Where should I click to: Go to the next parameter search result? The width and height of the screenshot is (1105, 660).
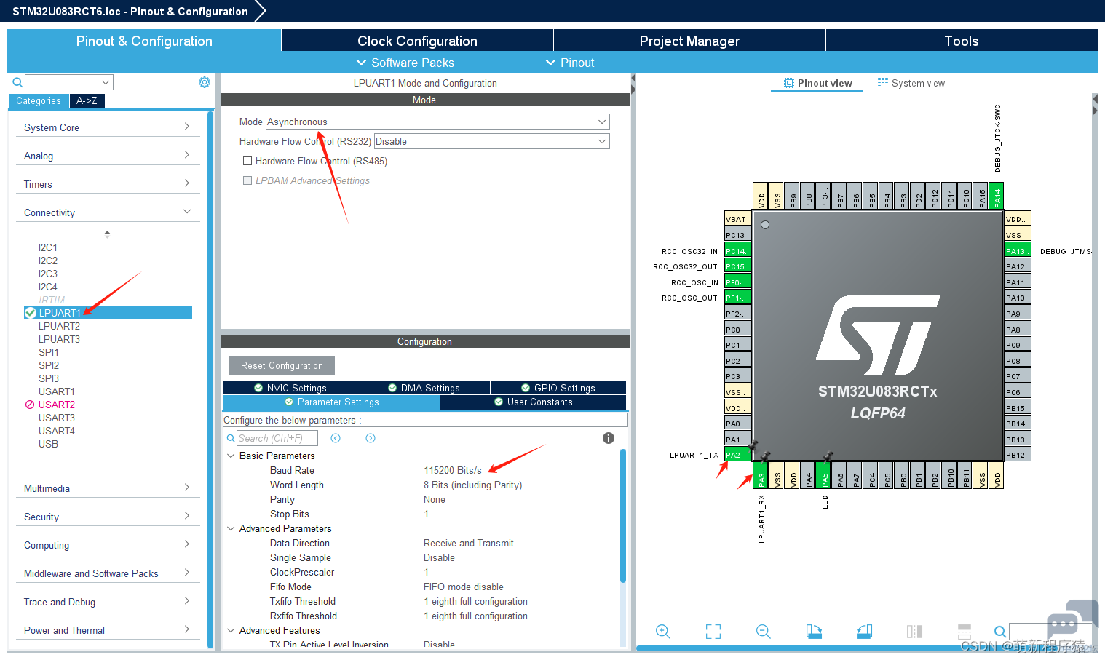pyautogui.click(x=371, y=438)
